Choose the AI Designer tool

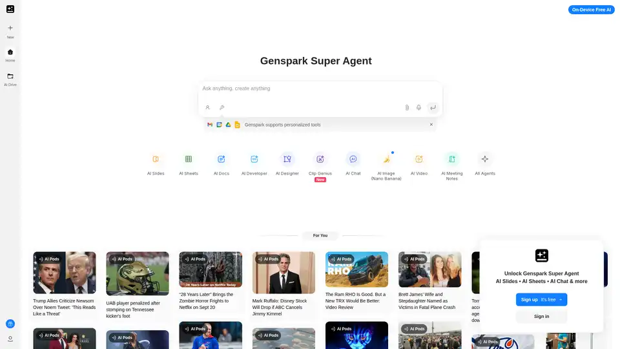pyautogui.click(x=287, y=159)
